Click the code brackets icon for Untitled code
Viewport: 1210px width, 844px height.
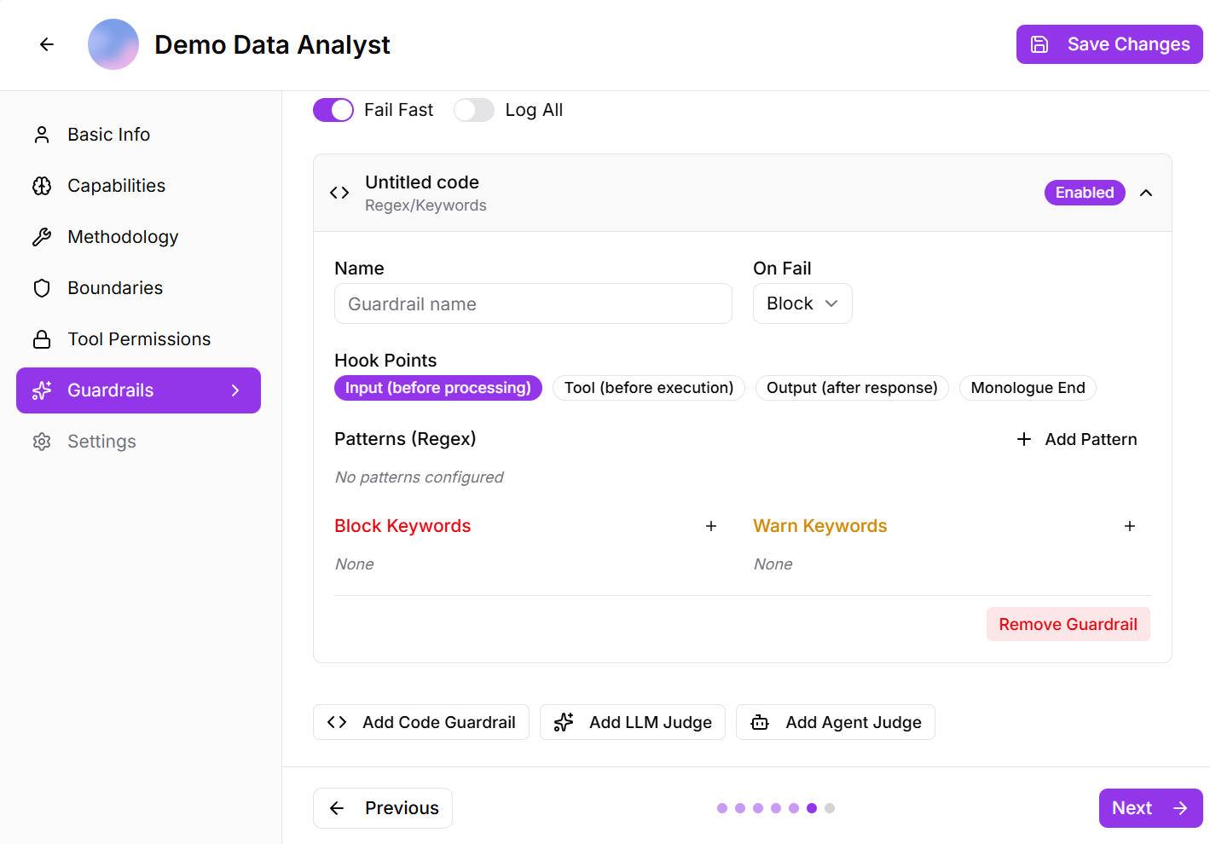(x=339, y=193)
